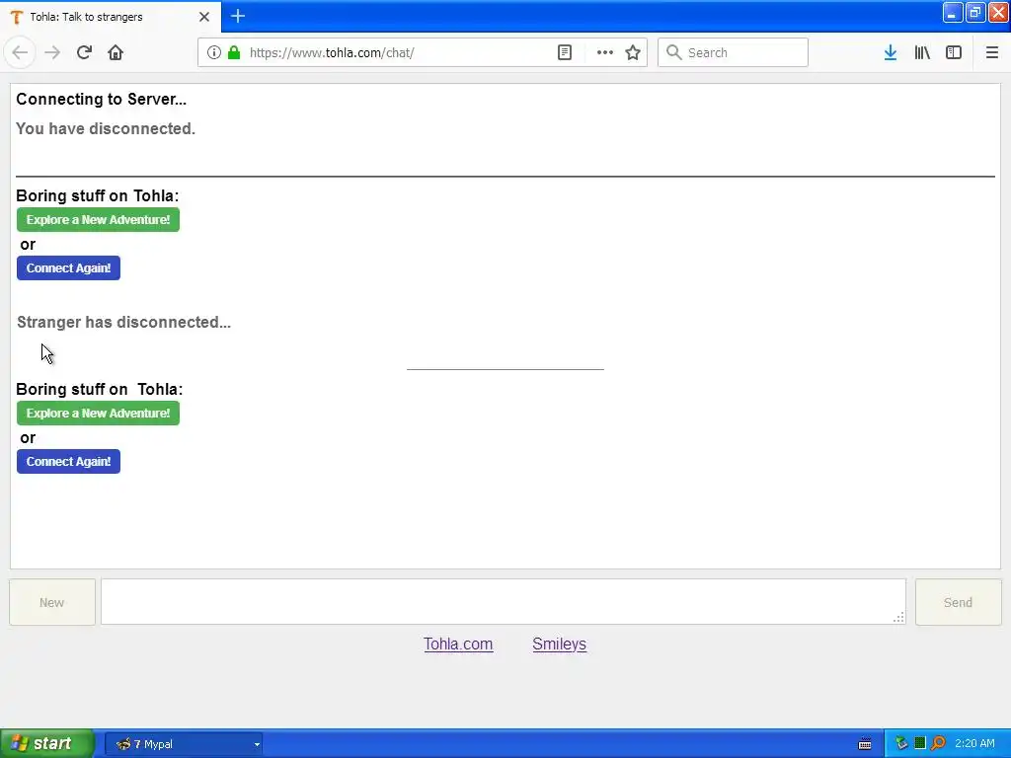Viewport: 1011px width, 758px height.
Task: Open the Smileys link
Action: 560,644
